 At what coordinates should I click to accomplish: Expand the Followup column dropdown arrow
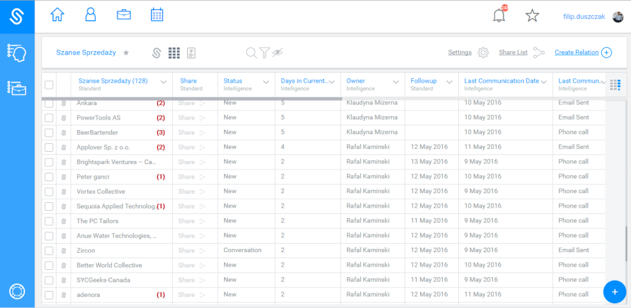tap(450, 82)
